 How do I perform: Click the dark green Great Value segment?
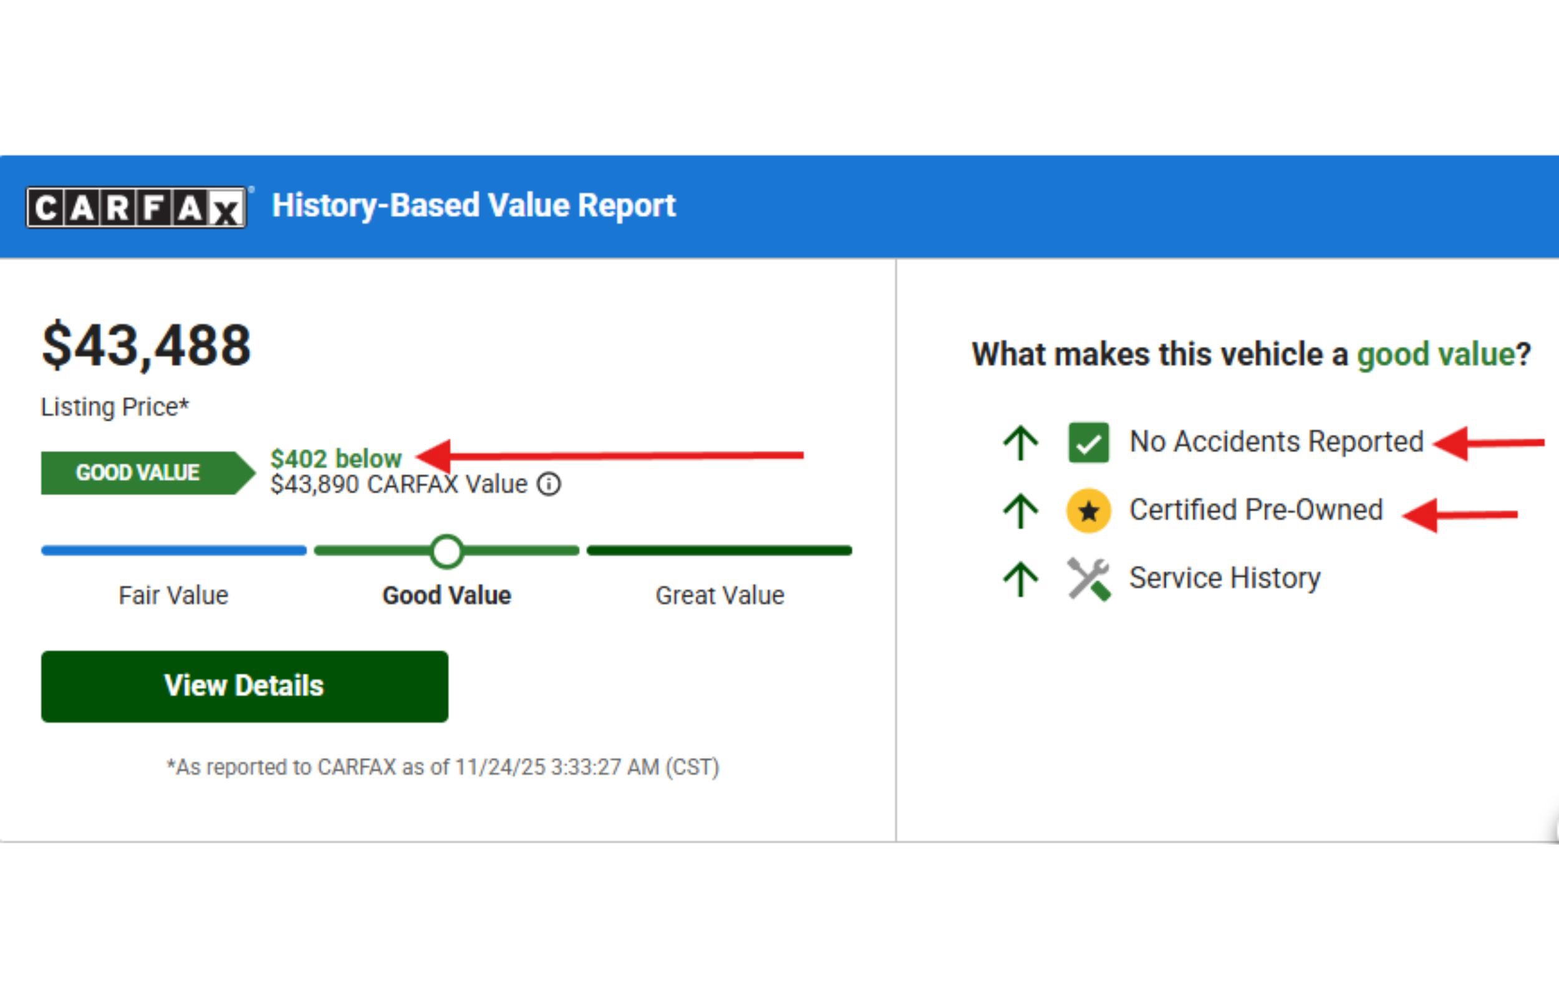tap(719, 551)
